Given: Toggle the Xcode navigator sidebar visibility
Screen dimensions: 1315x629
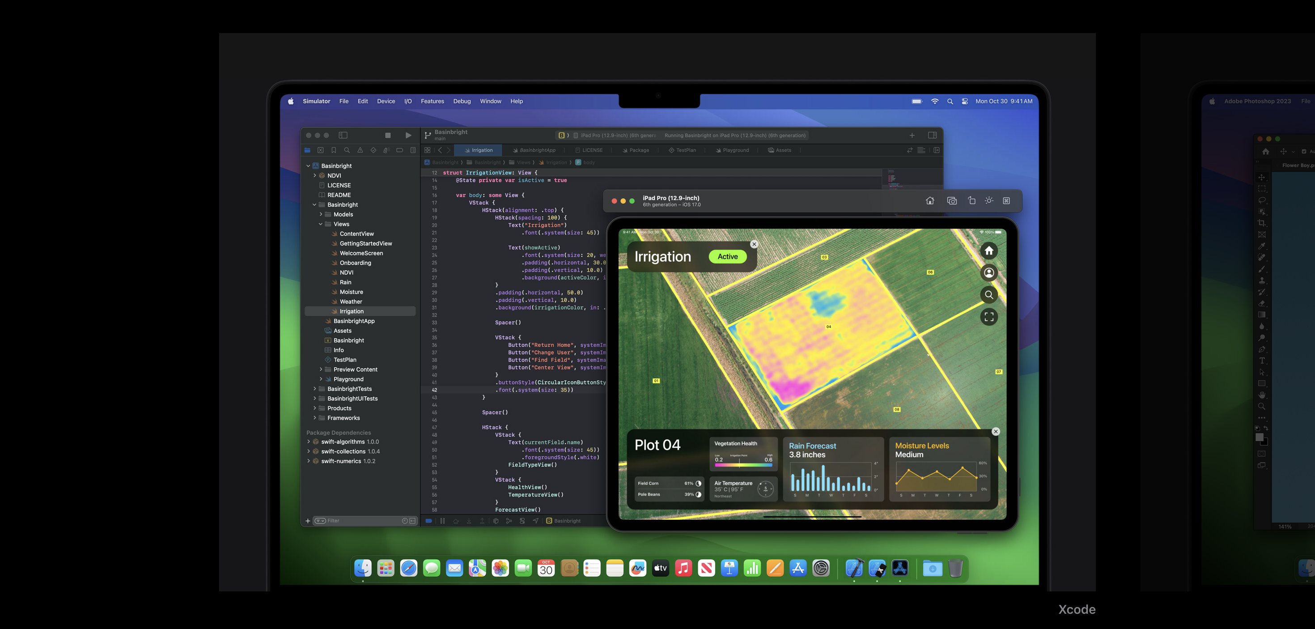Looking at the screenshot, I should [343, 135].
